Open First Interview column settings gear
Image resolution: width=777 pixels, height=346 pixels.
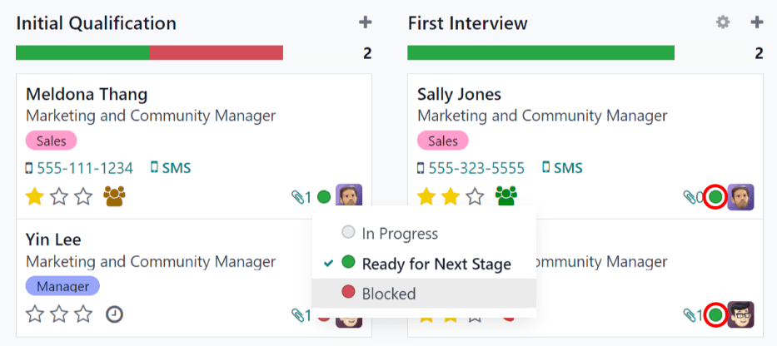point(723,22)
